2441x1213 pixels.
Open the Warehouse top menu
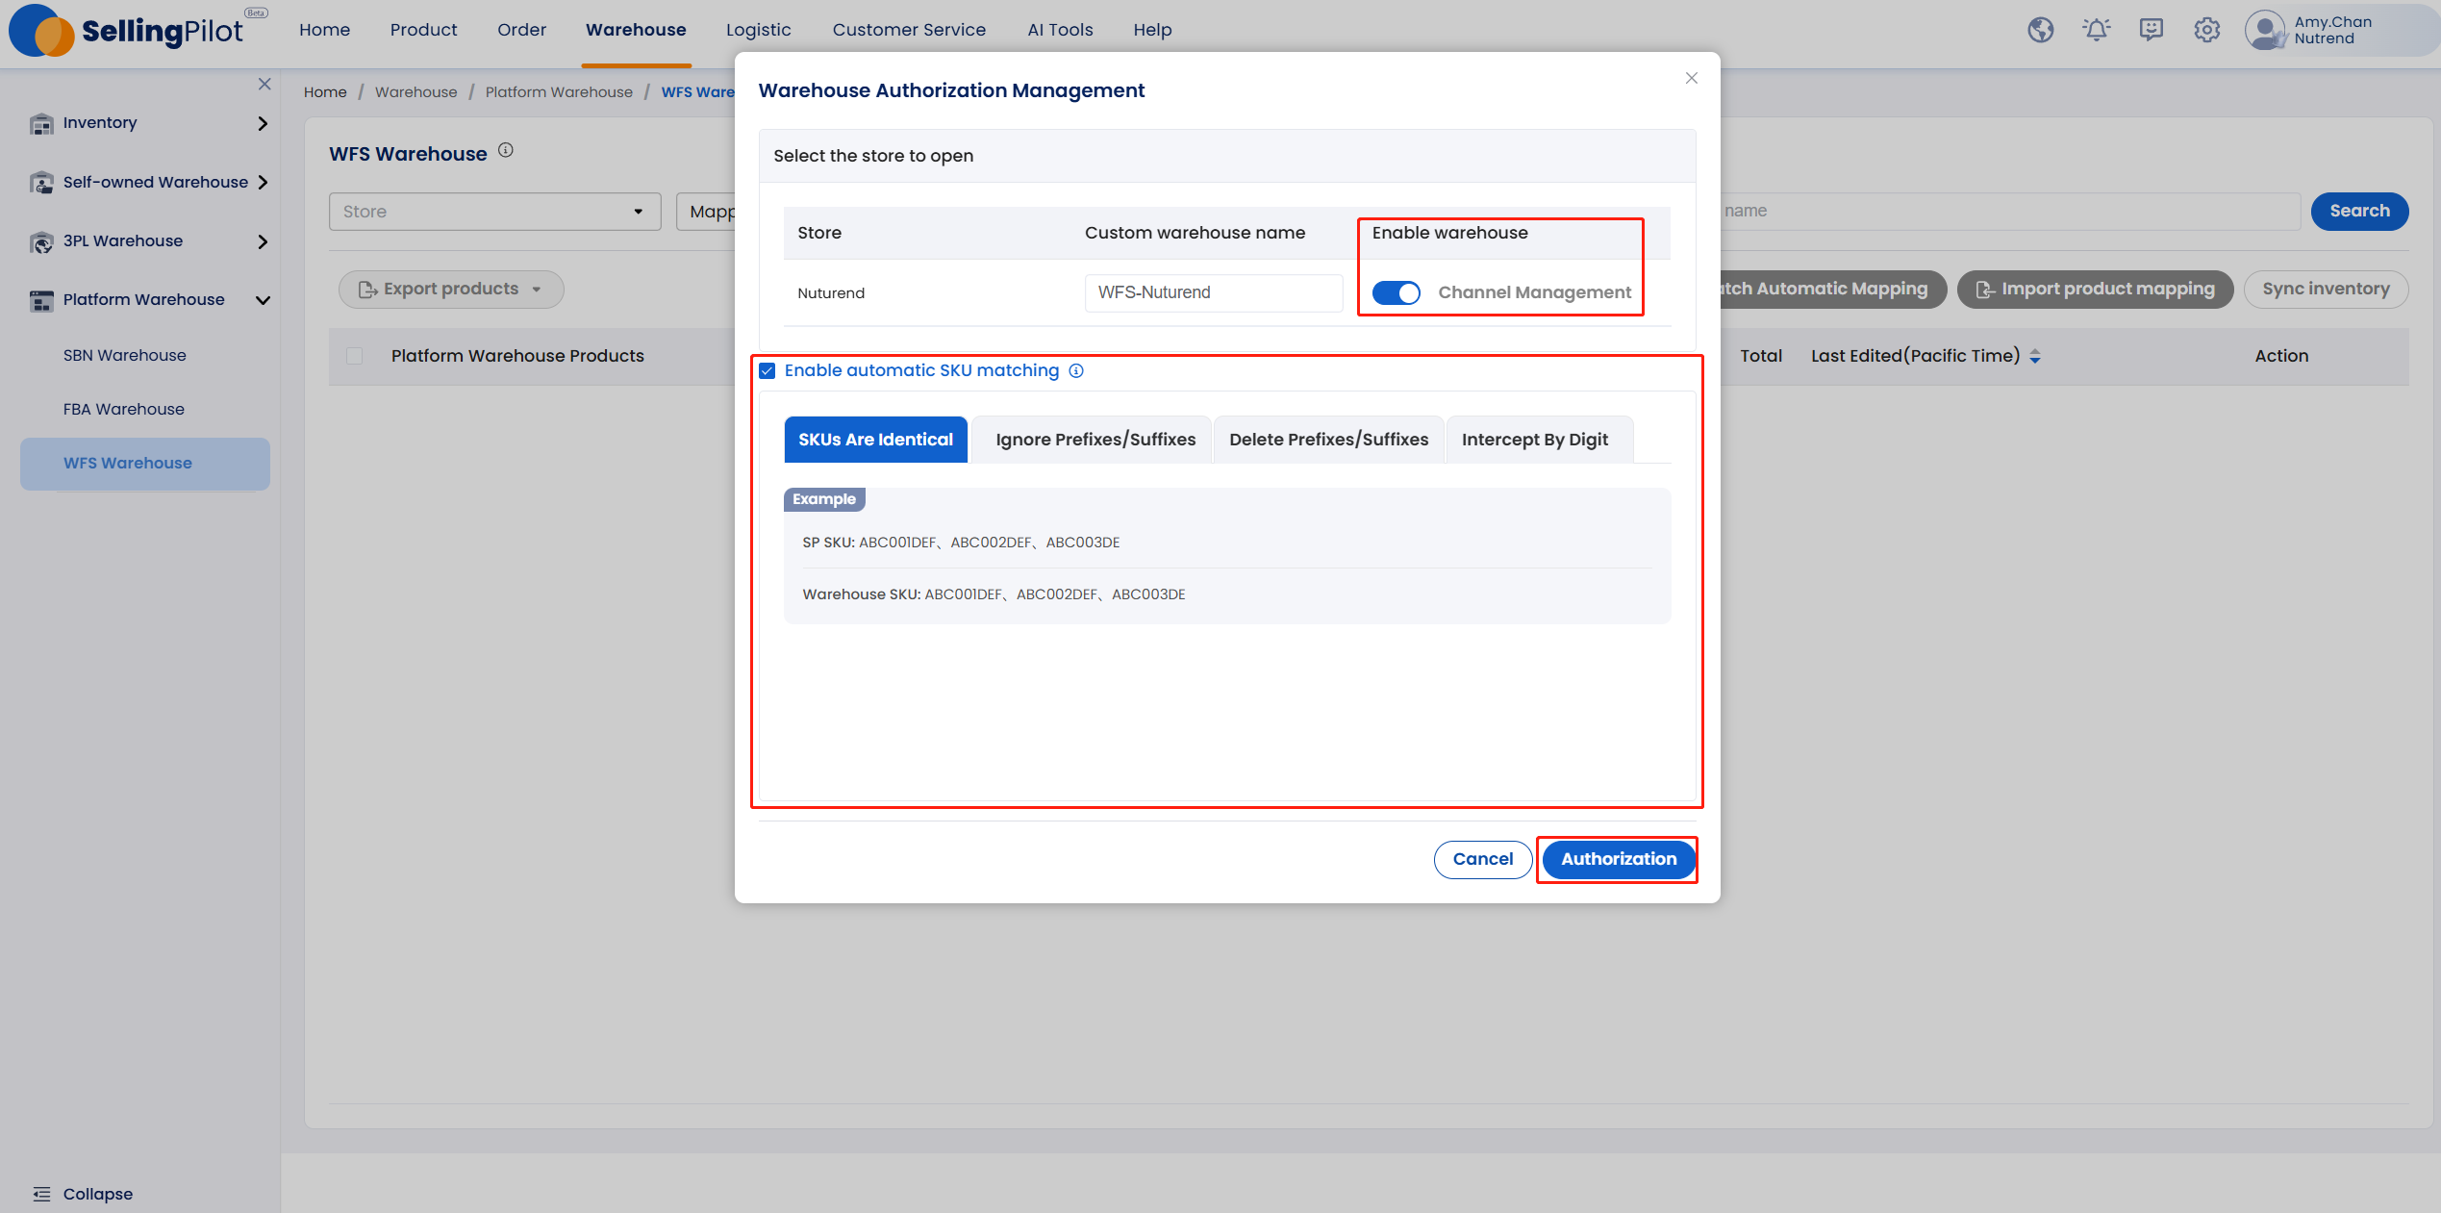(636, 30)
